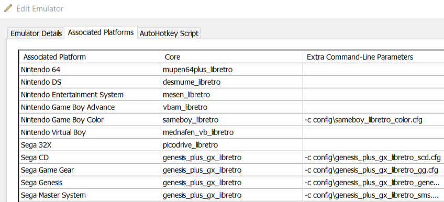The width and height of the screenshot is (444, 202).
Task: Select Nintendo Entertainment System platform cell
Action: tap(90, 95)
